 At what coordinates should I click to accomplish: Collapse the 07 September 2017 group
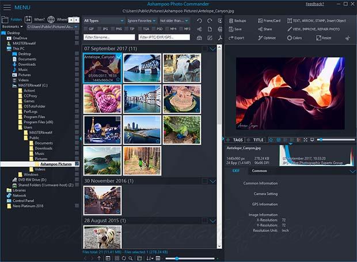coord(212,49)
